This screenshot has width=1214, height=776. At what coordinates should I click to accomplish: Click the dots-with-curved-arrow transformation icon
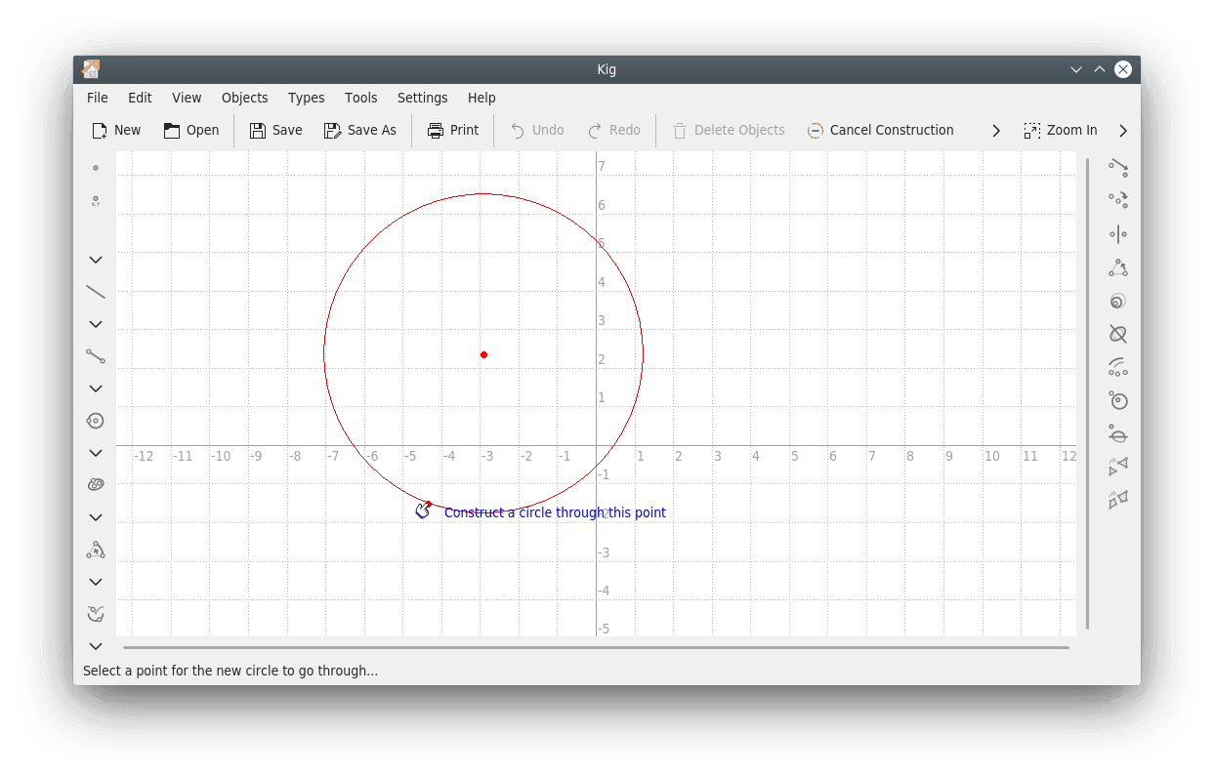pos(1118,200)
